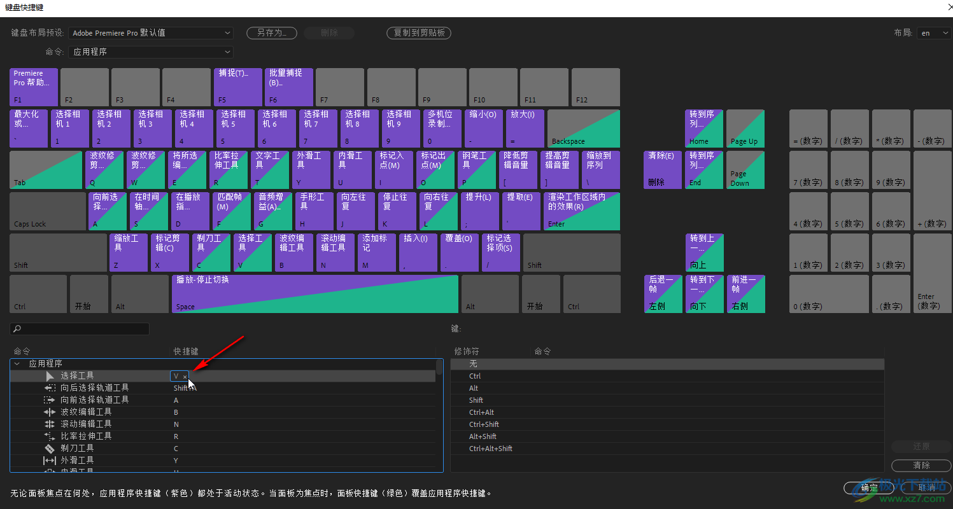
Task: Click the 清除 button
Action: [x=921, y=466]
